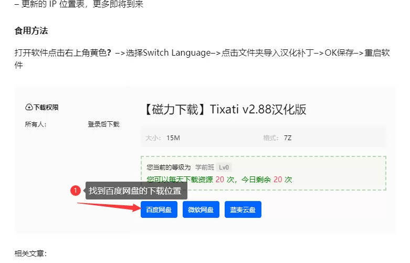Click the 相关文章 section label
Viewport: 410px width, 263px height.
[x=30, y=254]
